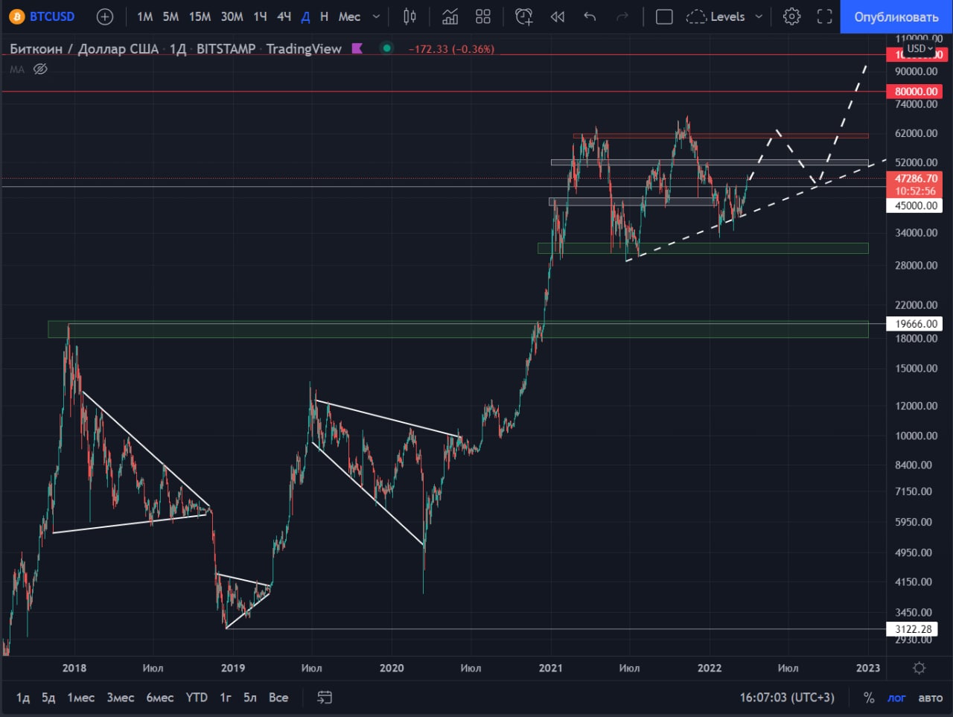The height and width of the screenshot is (717, 953).
Task: Toggle MA indicator visibility eye icon
Action: 41,69
